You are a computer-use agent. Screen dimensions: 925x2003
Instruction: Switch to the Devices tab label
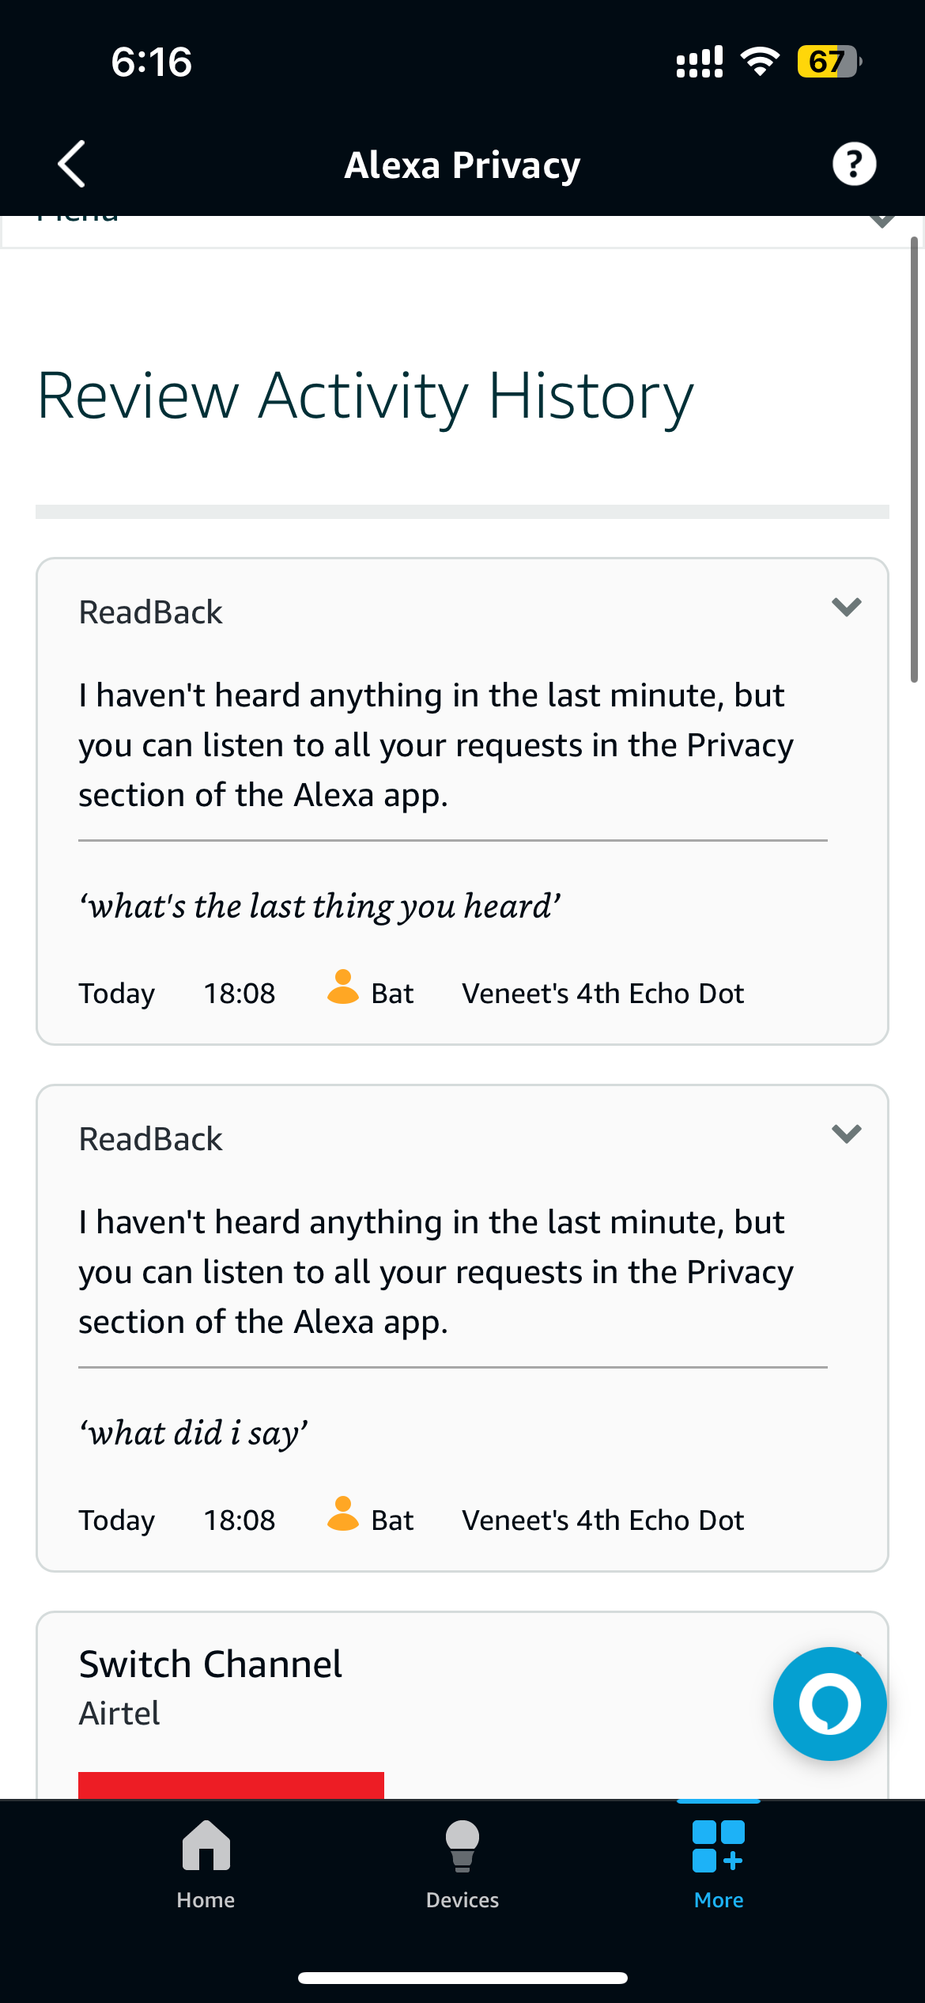coord(462,1900)
